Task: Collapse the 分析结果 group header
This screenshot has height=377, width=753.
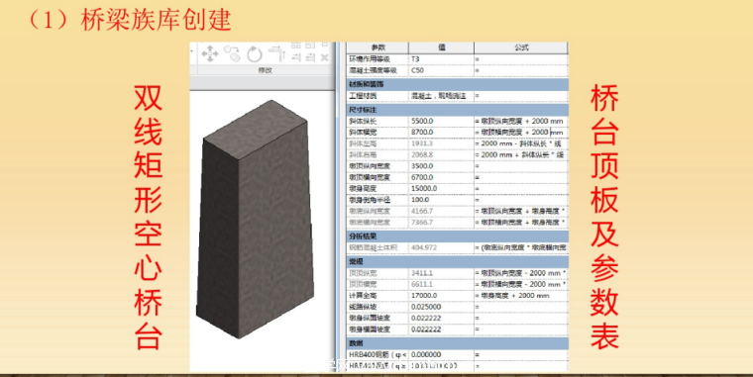Action: point(457,236)
